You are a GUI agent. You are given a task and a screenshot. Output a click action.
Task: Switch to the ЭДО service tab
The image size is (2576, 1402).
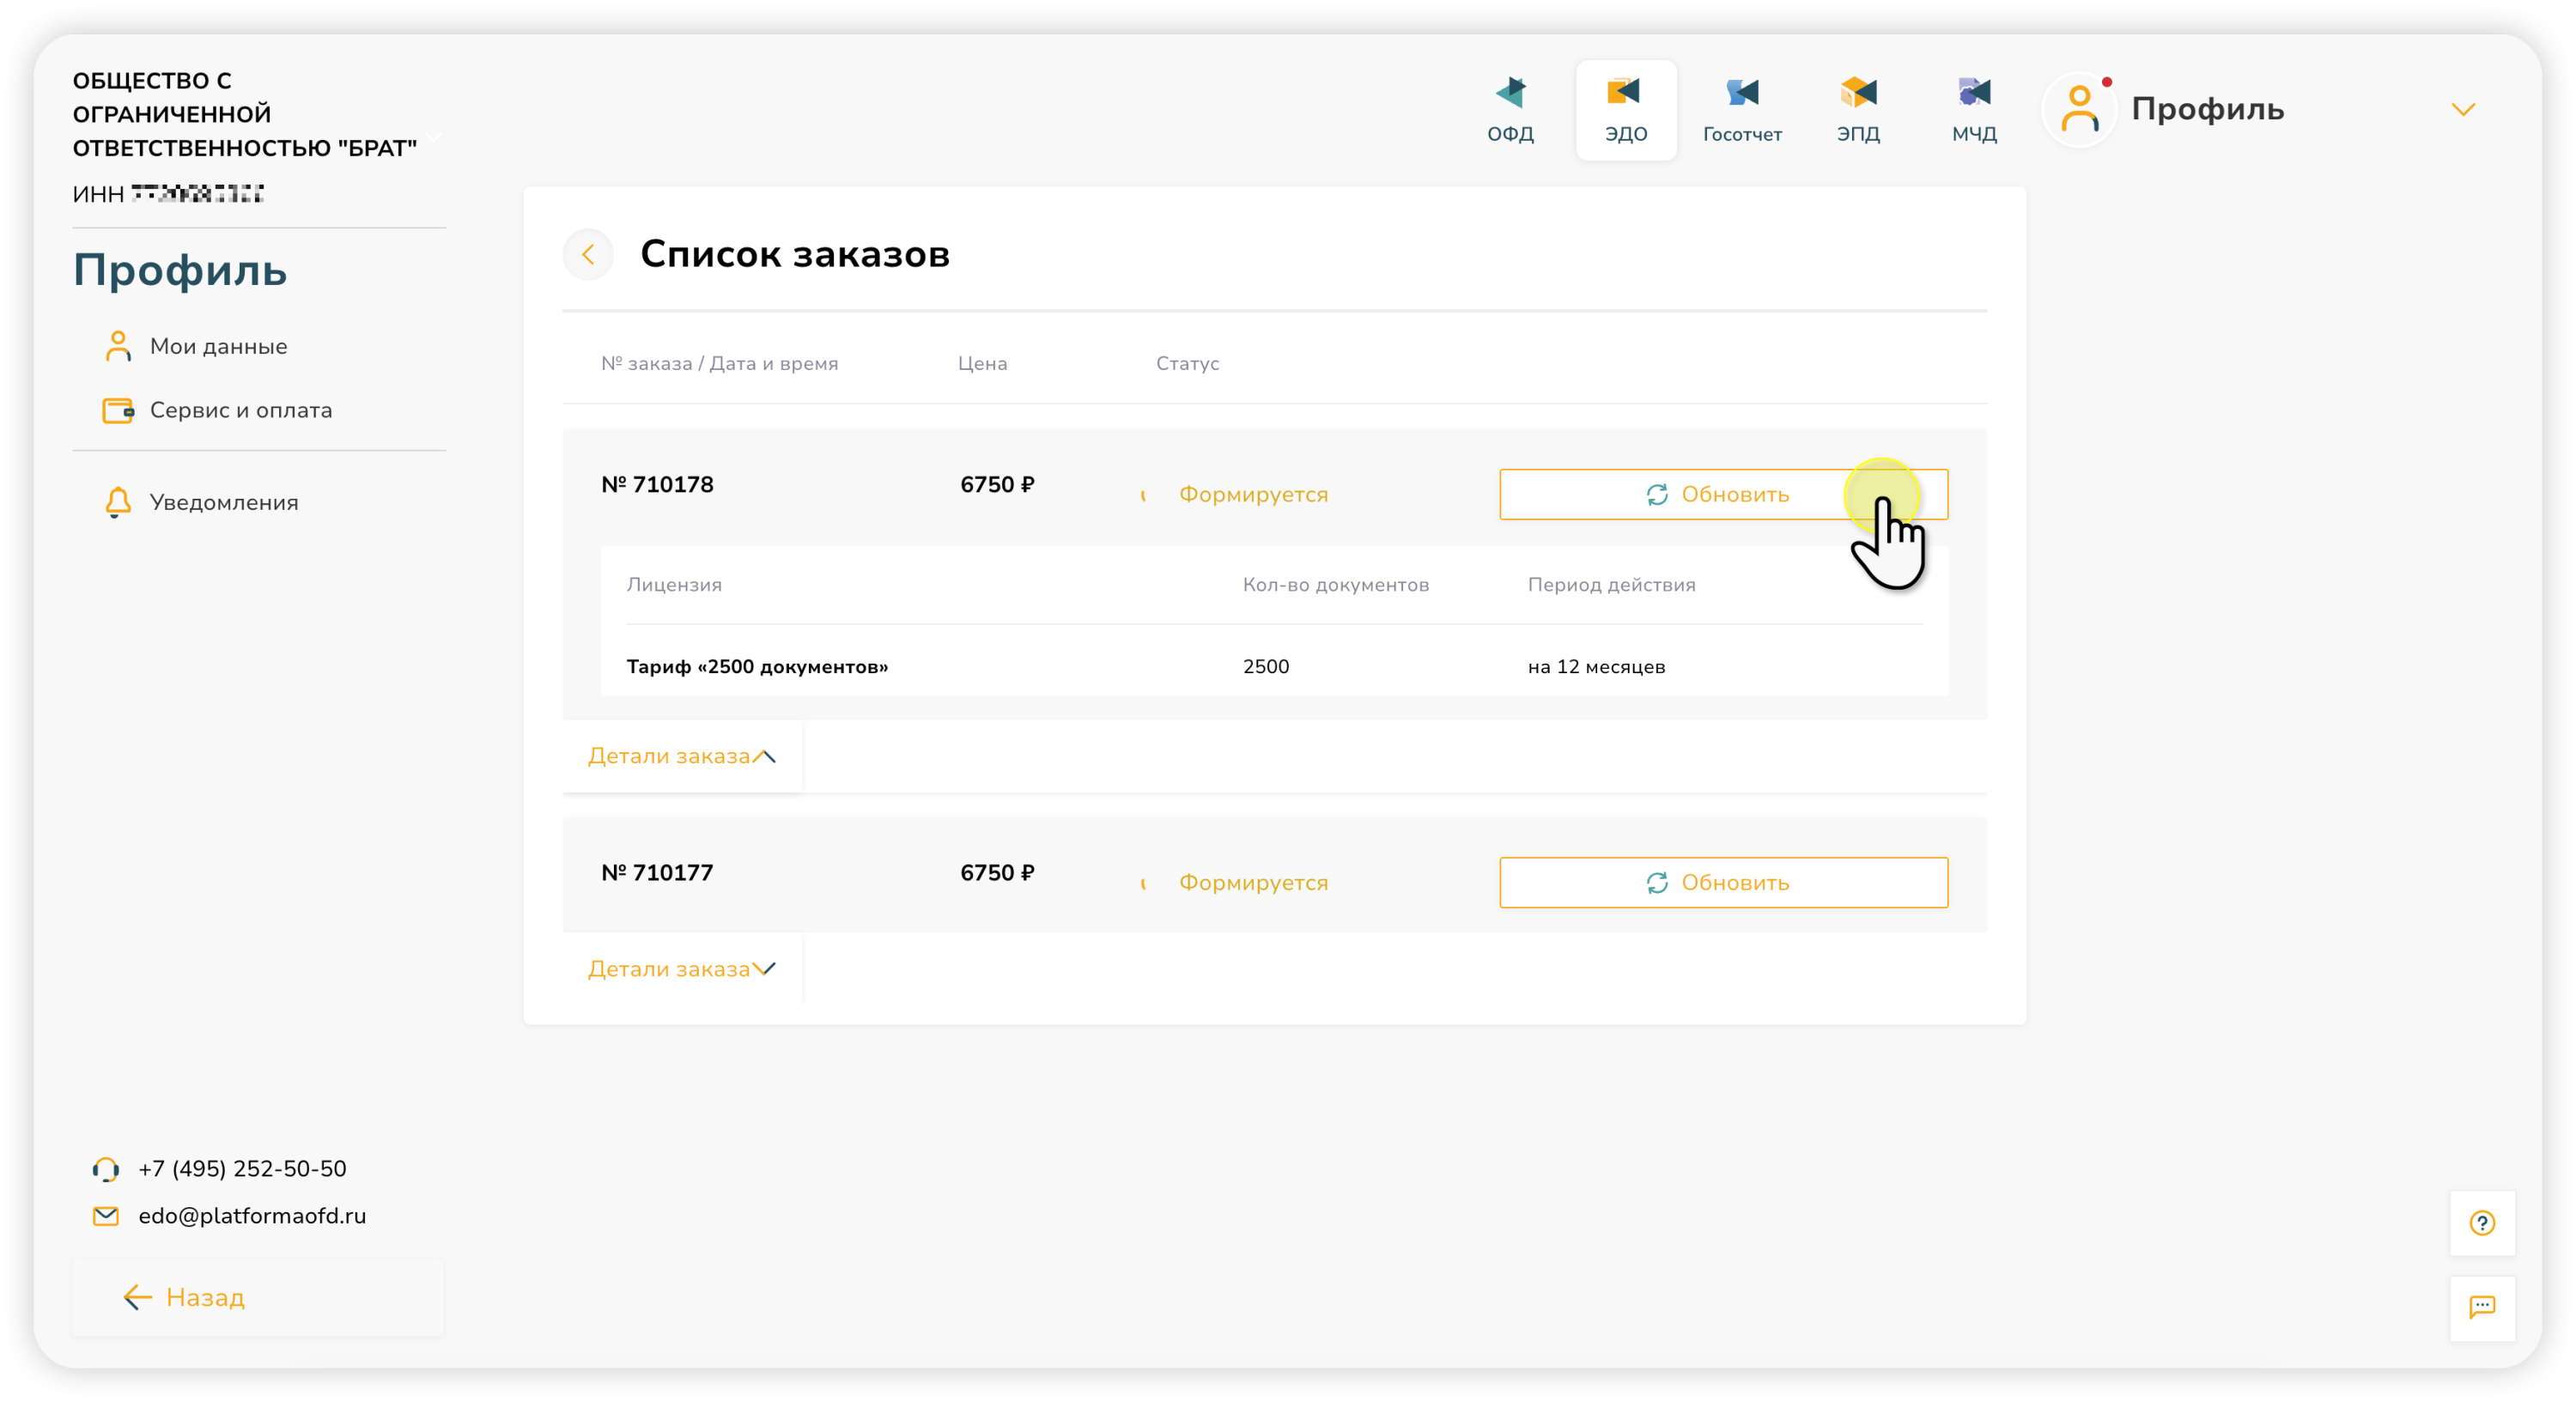pyautogui.click(x=1626, y=109)
